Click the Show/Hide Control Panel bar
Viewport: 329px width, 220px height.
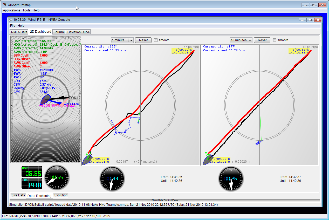click(x=165, y=200)
